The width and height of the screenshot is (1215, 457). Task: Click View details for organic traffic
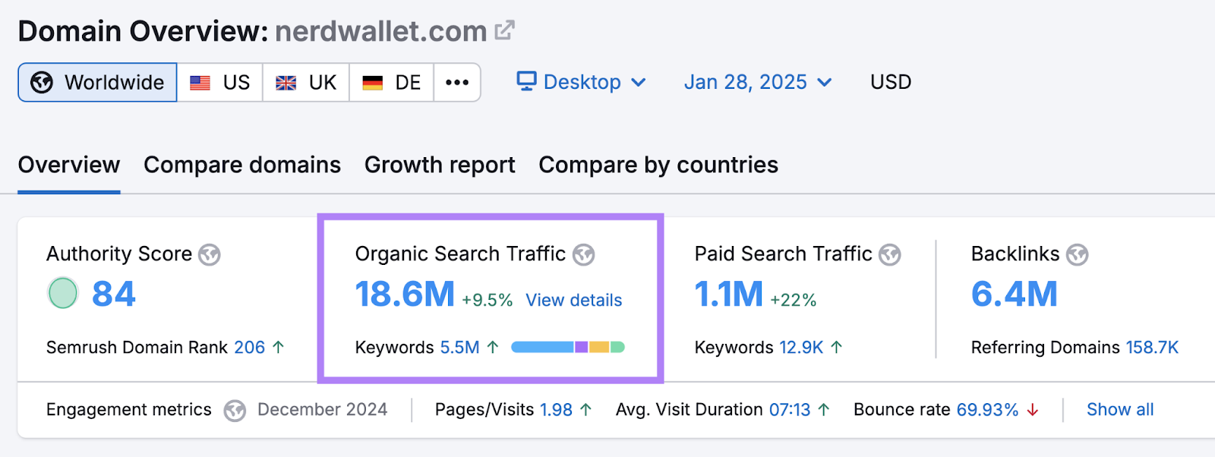574,300
